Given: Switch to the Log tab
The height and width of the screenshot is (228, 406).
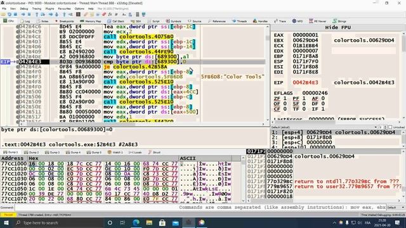Looking at the screenshot, I should [x=25, y=21].
